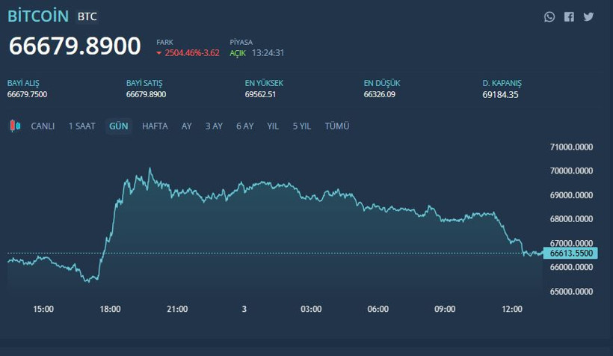
Task: Display the 5 YIL chart range
Action: click(301, 126)
